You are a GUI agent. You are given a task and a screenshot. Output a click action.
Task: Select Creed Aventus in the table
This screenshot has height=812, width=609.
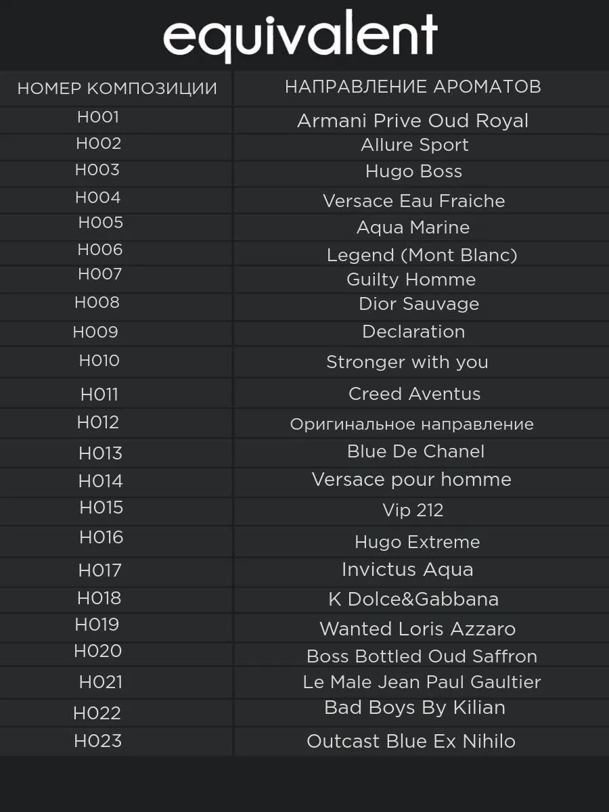(x=414, y=394)
